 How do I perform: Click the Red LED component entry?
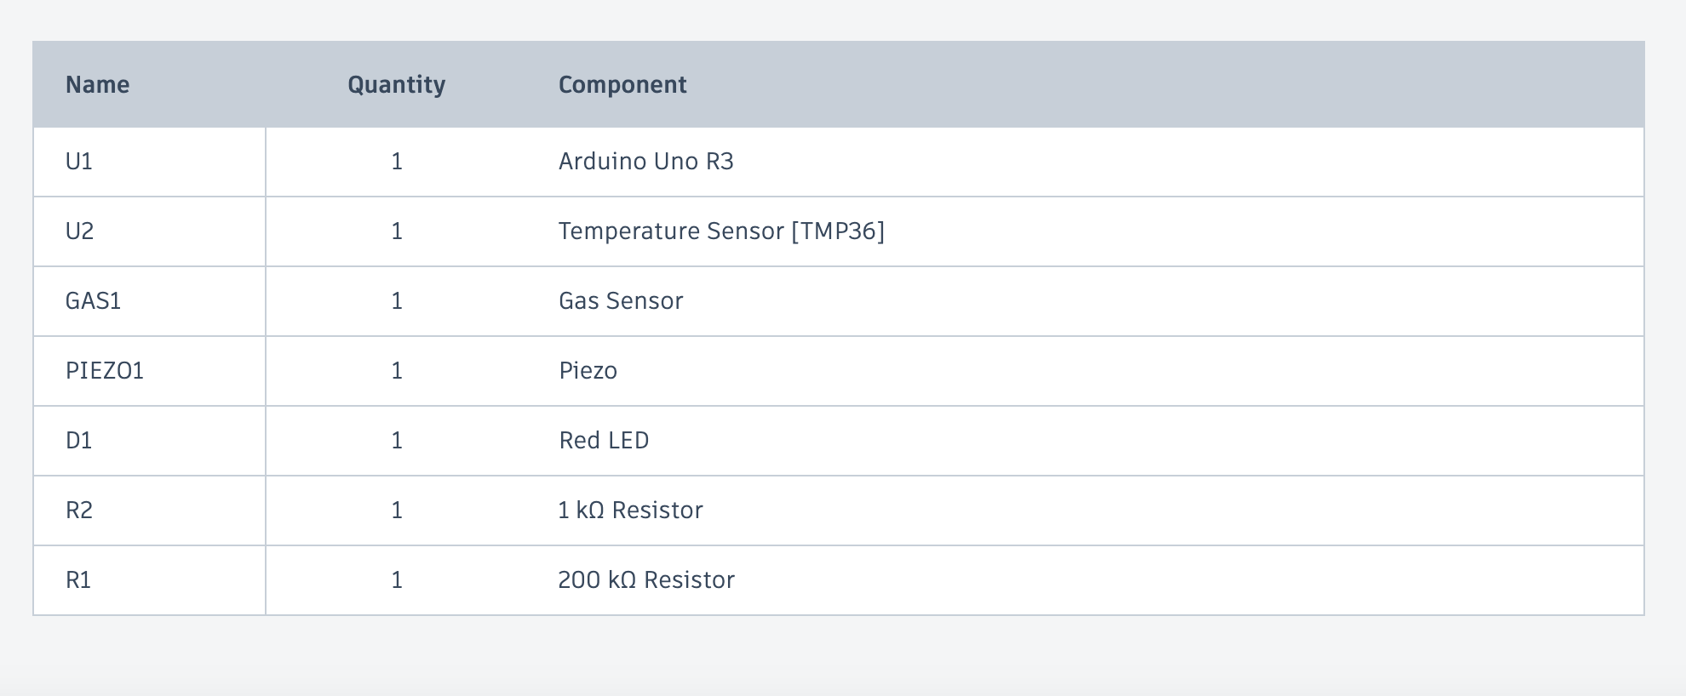coord(604,441)
